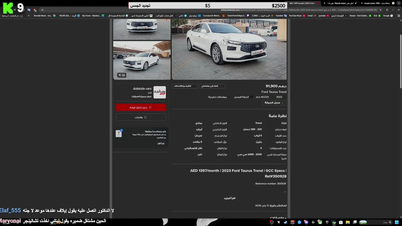Open File Explorer from the taskbar

click(348, 222)
